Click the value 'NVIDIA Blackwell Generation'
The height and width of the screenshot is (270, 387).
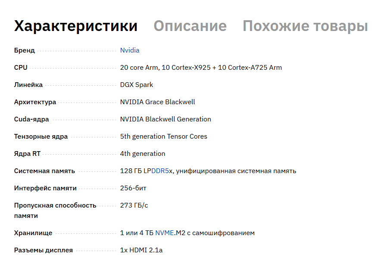point(165,119)
